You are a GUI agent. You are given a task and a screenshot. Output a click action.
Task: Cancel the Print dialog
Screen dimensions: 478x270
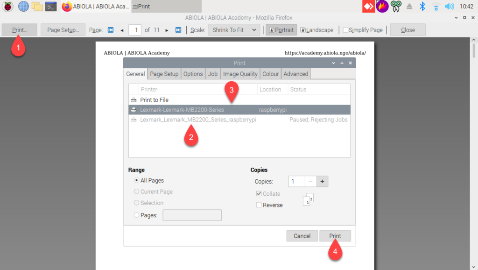click(302, 236)
